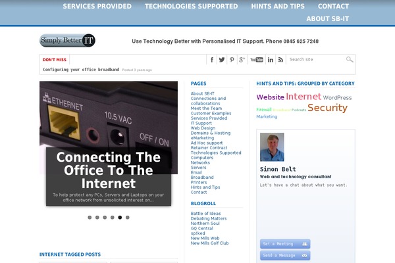
Task: Open the WordPress tag
Action: pos(337,98)
